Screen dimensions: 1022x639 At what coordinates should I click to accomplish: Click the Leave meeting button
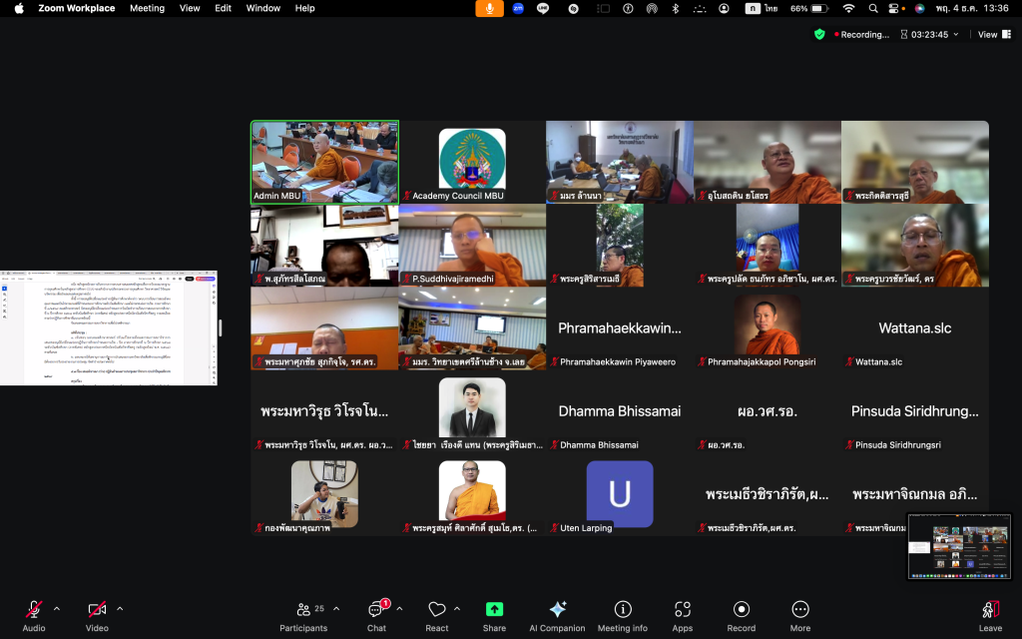point(990,615)
